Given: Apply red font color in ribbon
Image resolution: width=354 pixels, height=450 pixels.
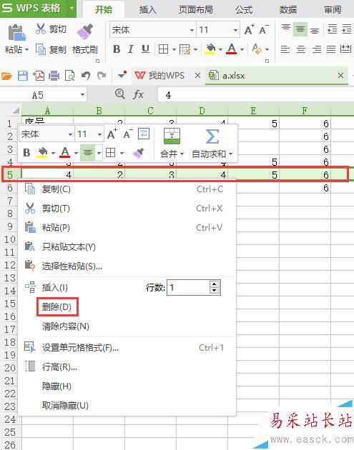Looking at the screenshot, I should click(x=232, y=49).
